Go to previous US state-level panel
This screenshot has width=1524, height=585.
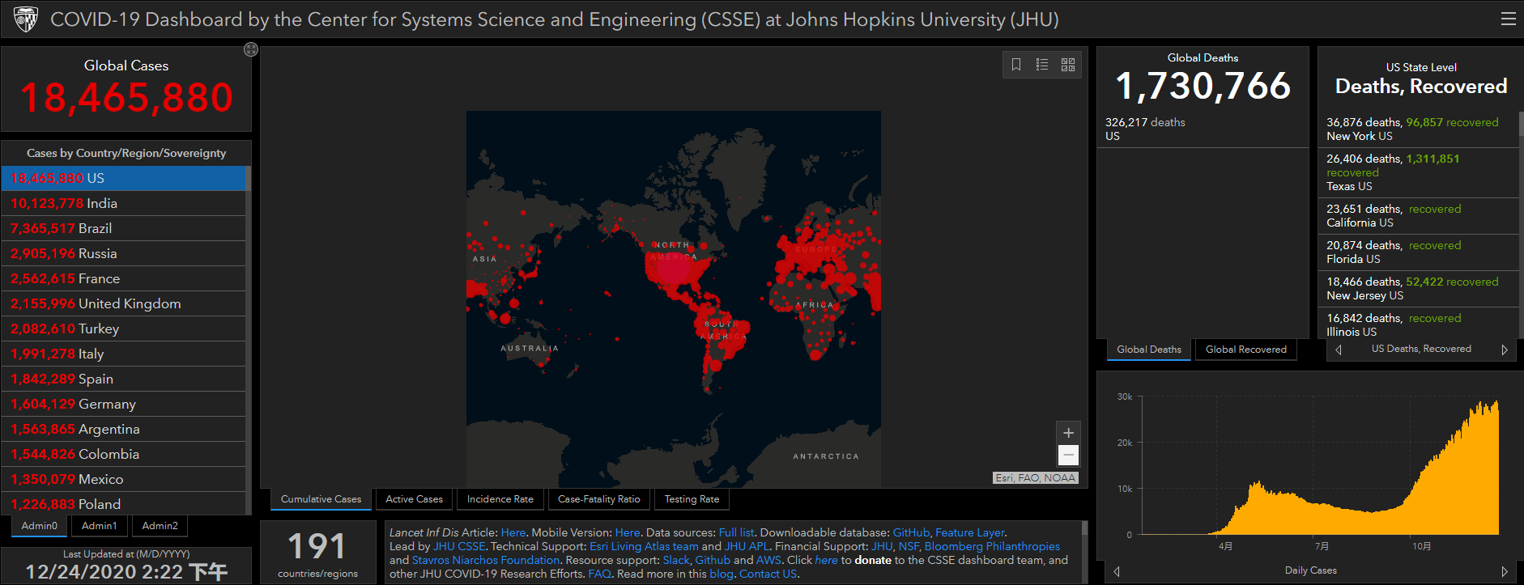1339,350
